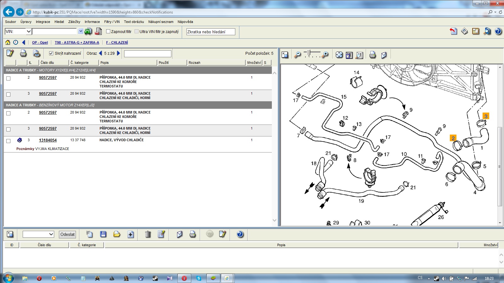This screenshot has height=283, width=504.
Task: Click the zoom in magnifier in diagram toolbar
Action: tap(325, 55)
